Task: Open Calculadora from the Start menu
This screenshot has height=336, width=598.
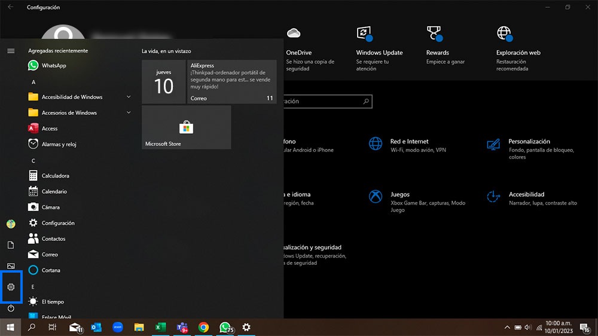Action: [55, 176]
